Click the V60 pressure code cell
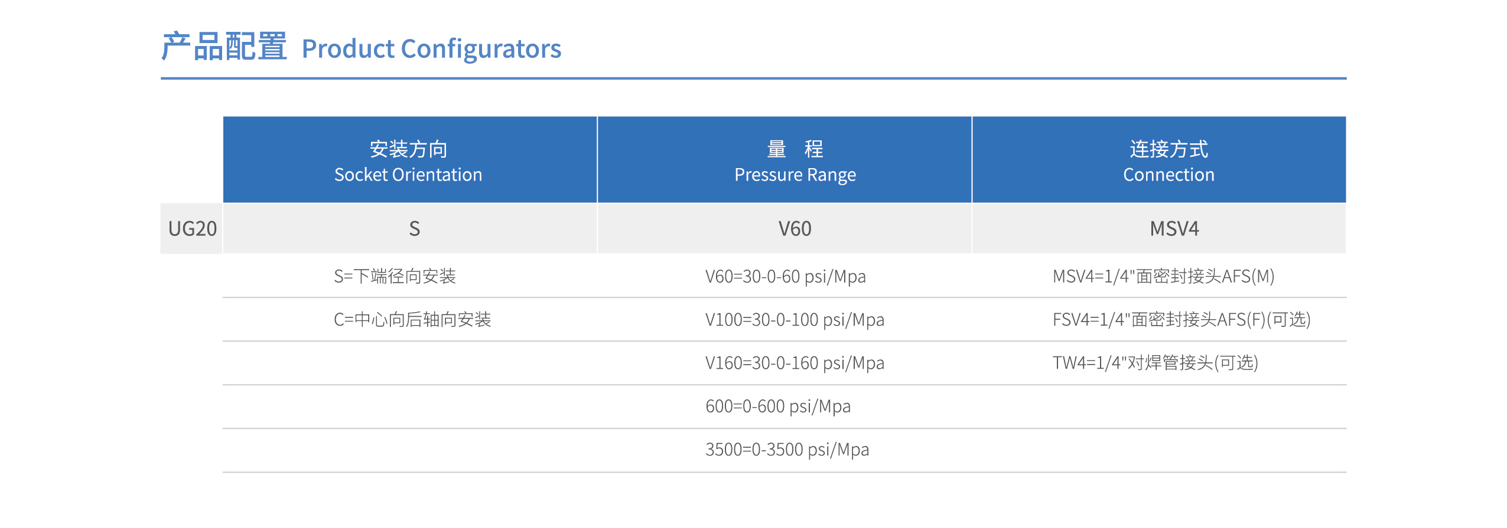The image size is (1507, 528). click(x=785, y=229)
